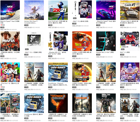
Task: Select the Dragon Ball Z Ultimate Edition cover
Action: tap(82, 72)
